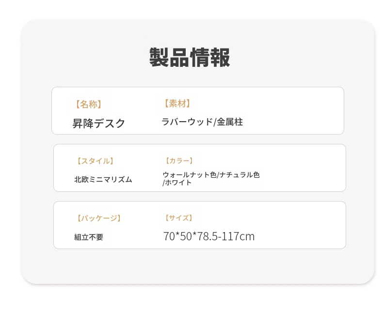Select the 【名称】 label
Image resolution: width=383 pixels, height=312 pixels.
(x=88, y=104)
